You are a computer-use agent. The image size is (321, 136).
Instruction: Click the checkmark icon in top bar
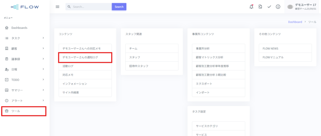pyautogui.click(x=269, y=7)
